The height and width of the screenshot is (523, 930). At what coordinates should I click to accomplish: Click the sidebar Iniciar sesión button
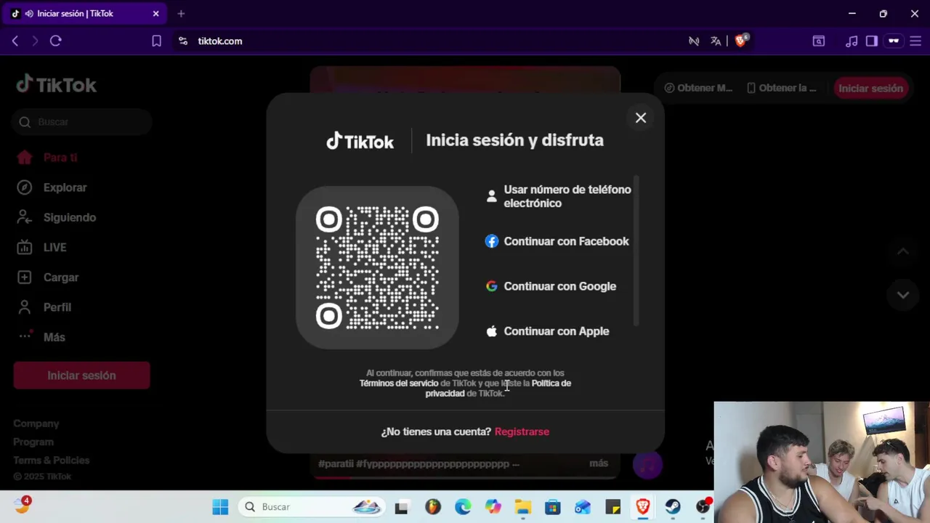coord(81,376)
